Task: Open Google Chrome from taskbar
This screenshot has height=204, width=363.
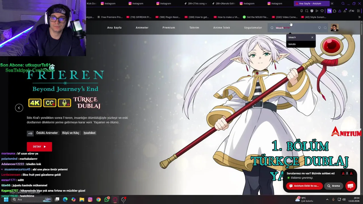Action: [98, 199]
